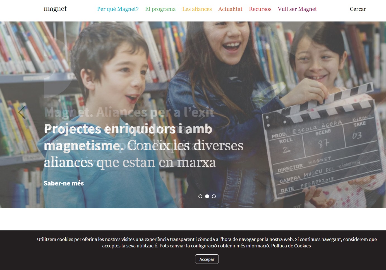Select the second carousel dot indicator
Viewport: 386px width, 270px height.
(207, 196)
